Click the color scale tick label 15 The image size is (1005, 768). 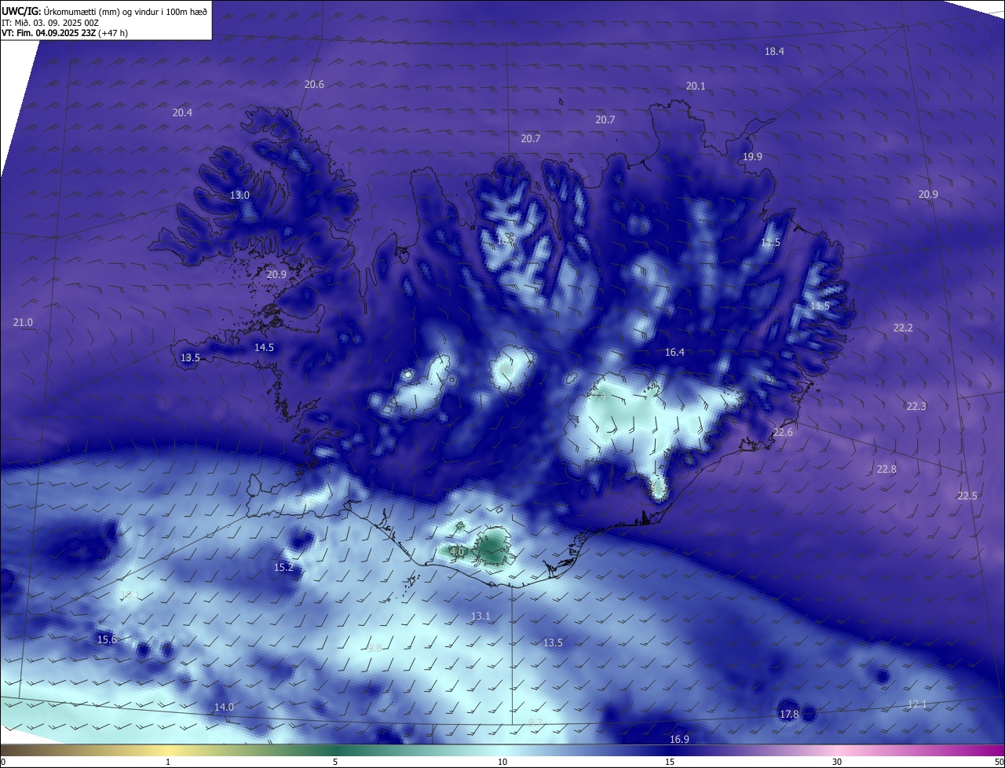pyautogui.click(x=670, y=762)
